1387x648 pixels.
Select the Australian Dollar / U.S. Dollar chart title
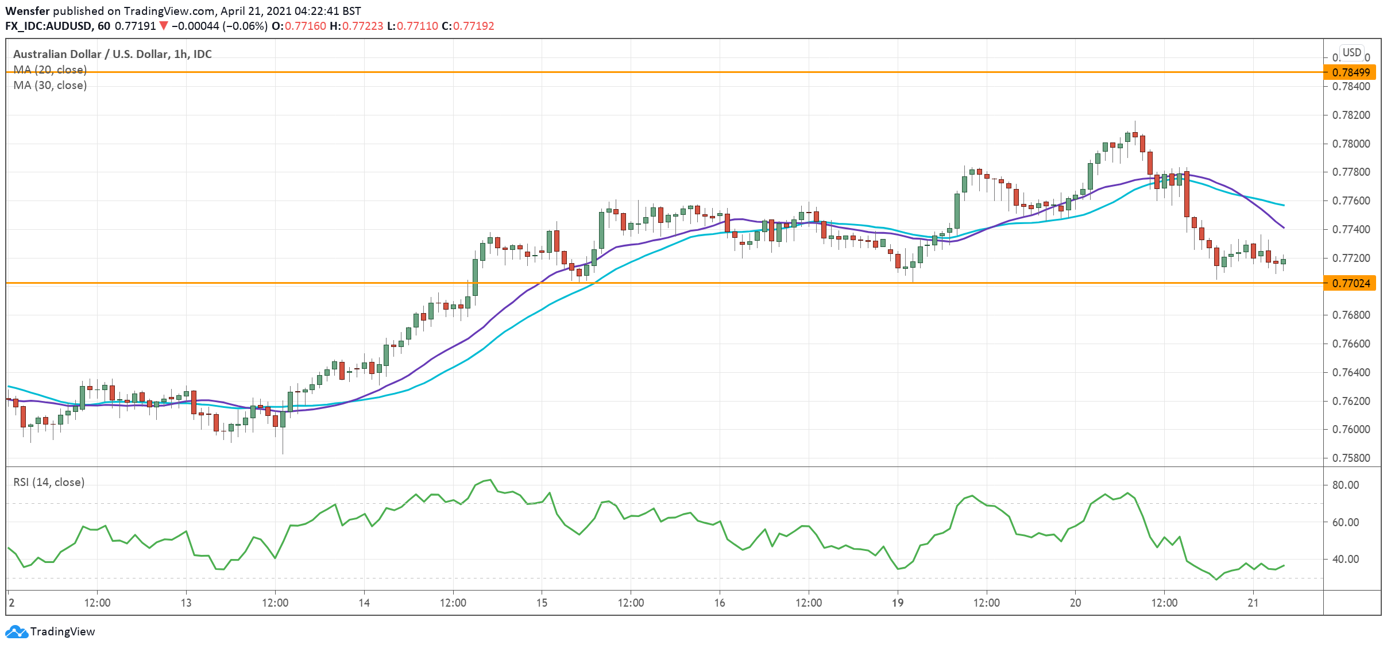(x=112, y=55)
